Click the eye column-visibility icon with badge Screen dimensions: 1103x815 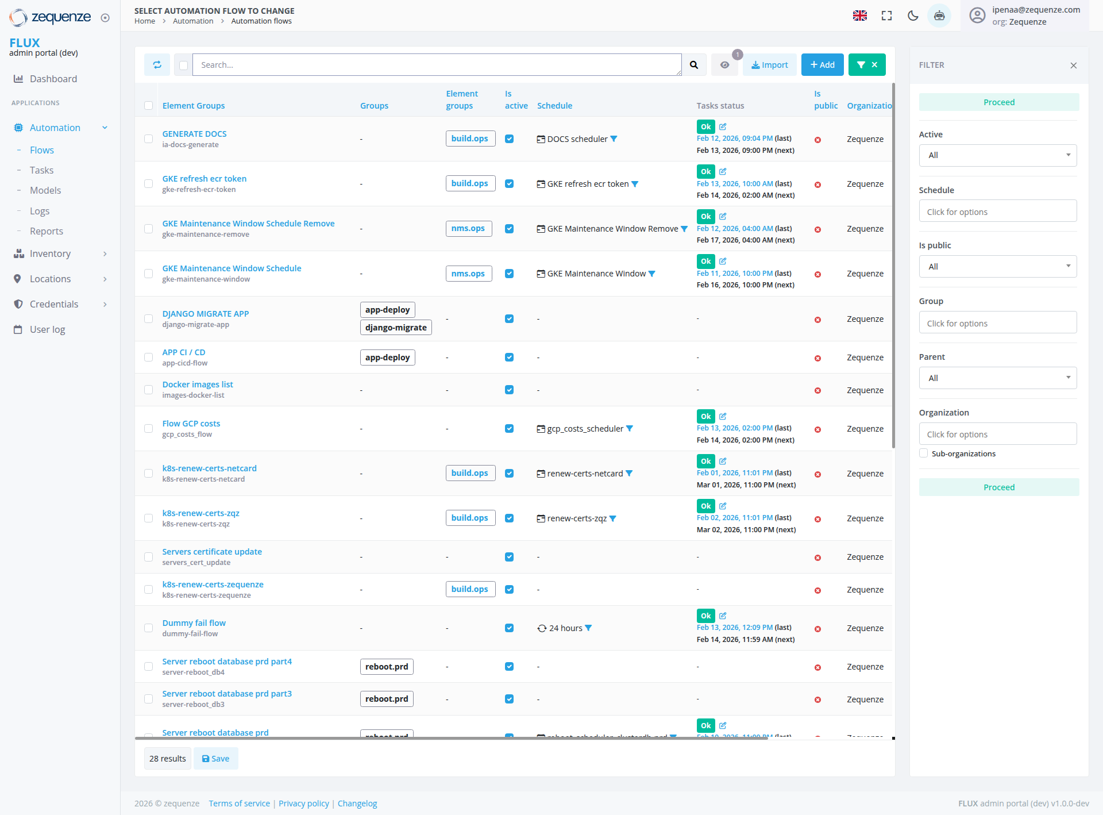724,64
